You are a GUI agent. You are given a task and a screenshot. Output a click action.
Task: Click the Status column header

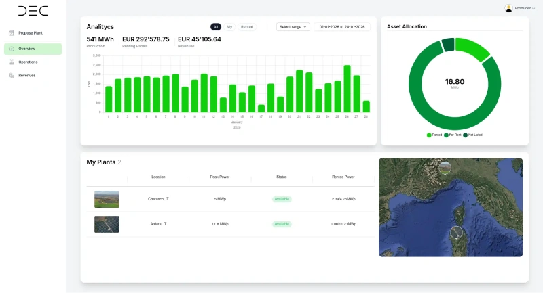click(x=282, y=177)
